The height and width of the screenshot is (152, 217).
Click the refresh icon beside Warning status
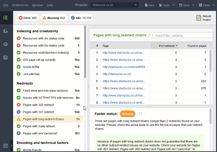pyautogui.click(x=140, y=114)
